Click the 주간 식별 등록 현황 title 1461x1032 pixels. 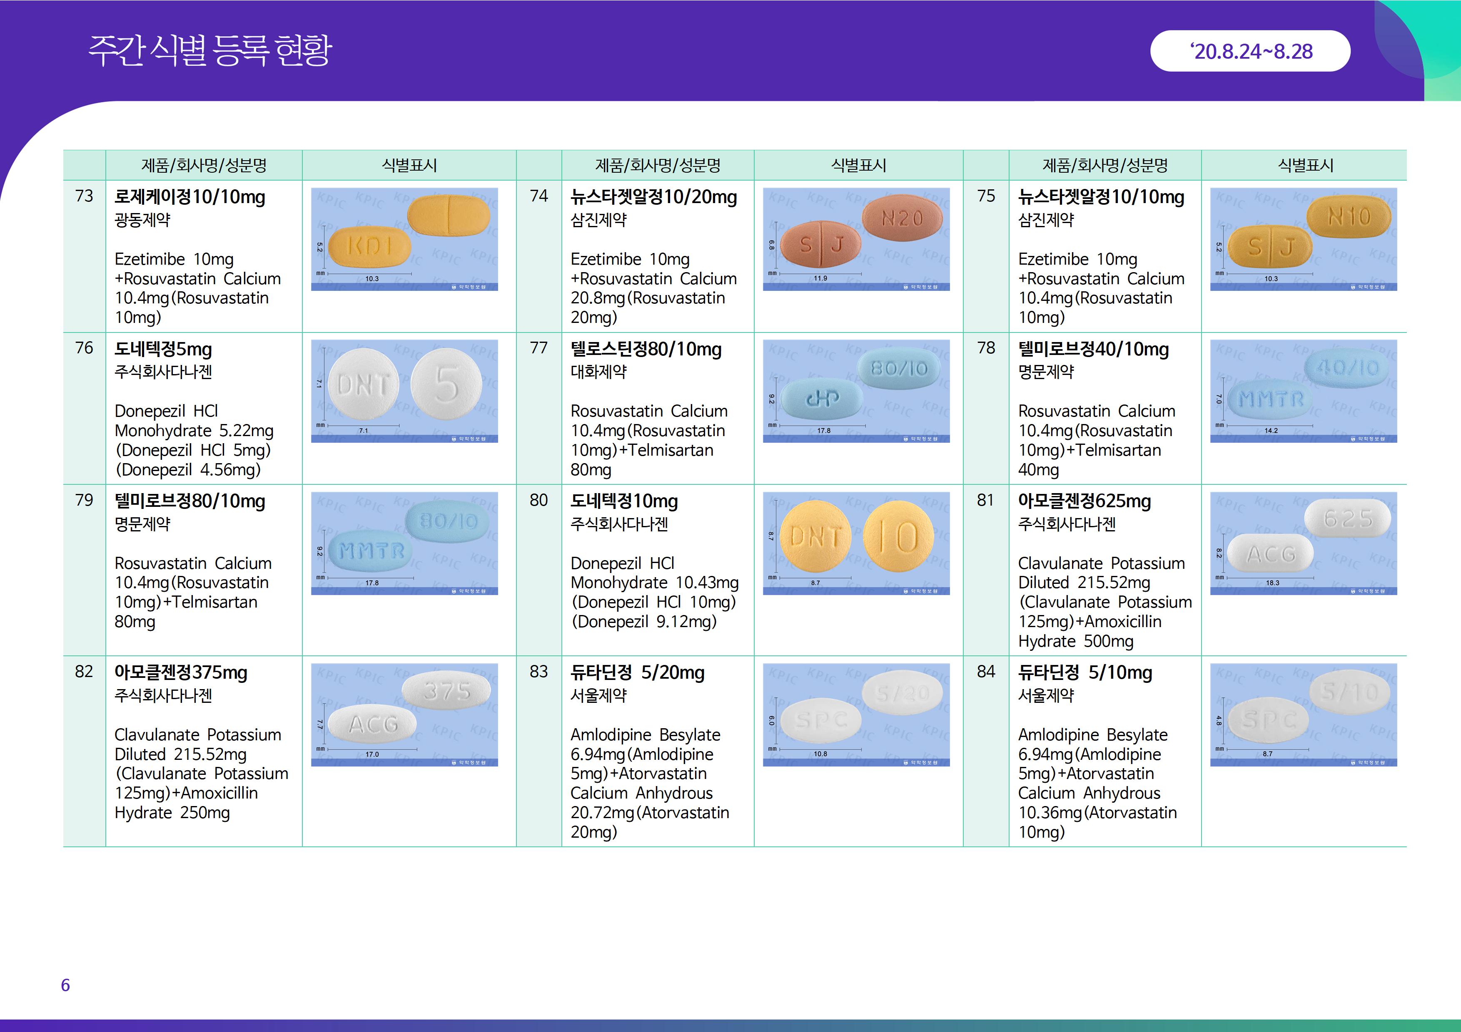click(x=210, y=50)
